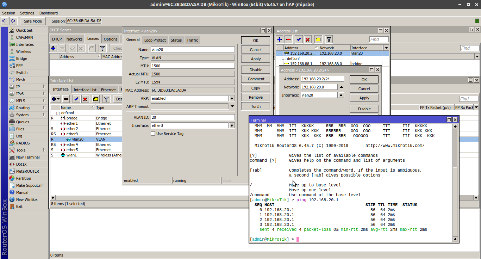Click the Torch button in the vlan20 dialog
481x259 pixels.
pyautogui.click(x=256, y=106)
